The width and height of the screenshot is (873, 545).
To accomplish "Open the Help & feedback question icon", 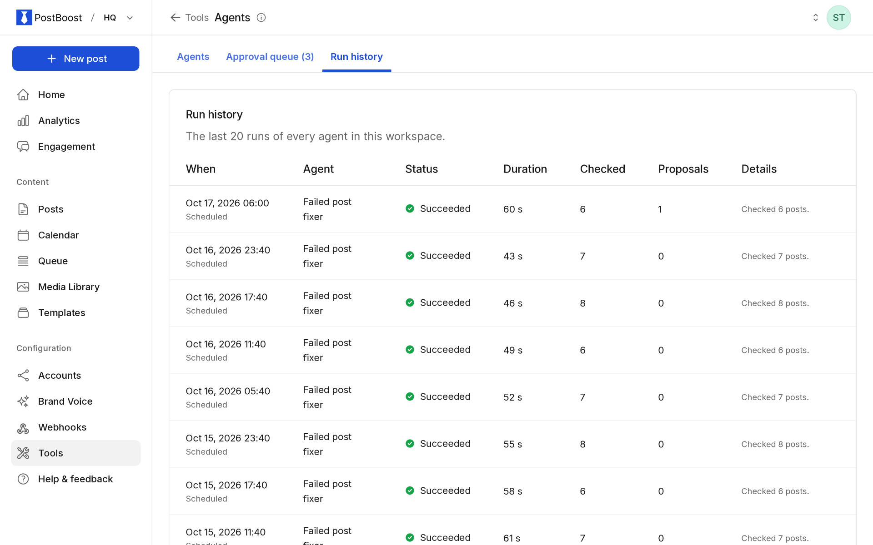I will (x=23, y=479).
